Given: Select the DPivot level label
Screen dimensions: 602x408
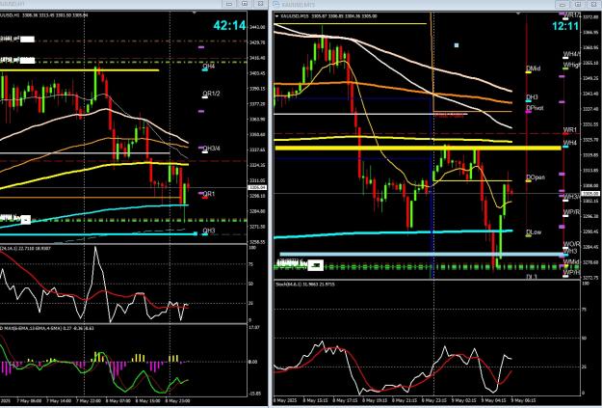Looking at the screenshot, I should [x=535, y=108].
